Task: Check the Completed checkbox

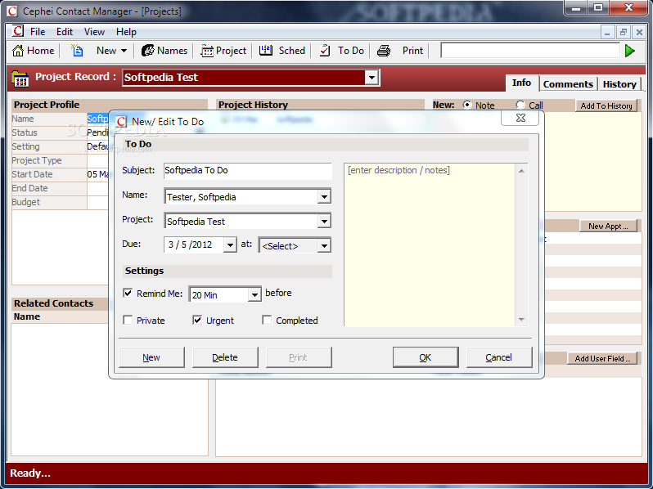Action: pos(267,320)
